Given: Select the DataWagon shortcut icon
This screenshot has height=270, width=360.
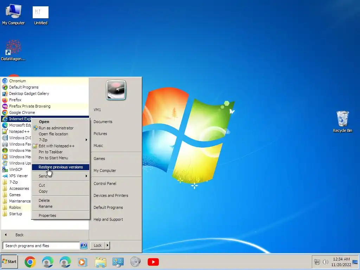Looking at the screenshot, I should [13, 50].
